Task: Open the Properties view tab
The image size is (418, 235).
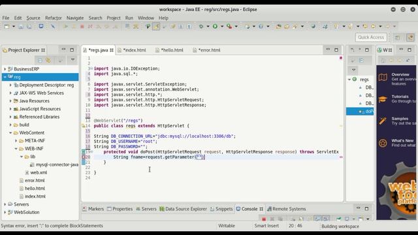Action: pos(120,209)
